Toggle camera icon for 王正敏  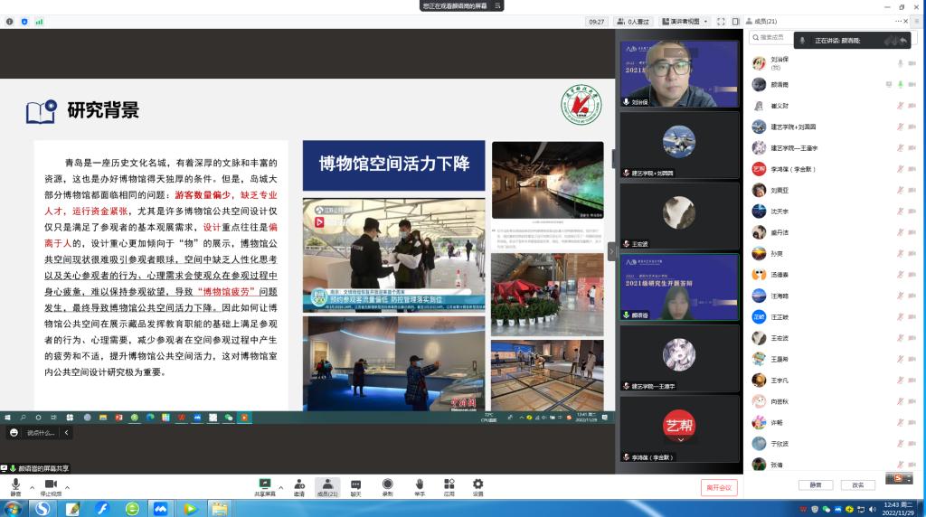(x=912, y=317)
